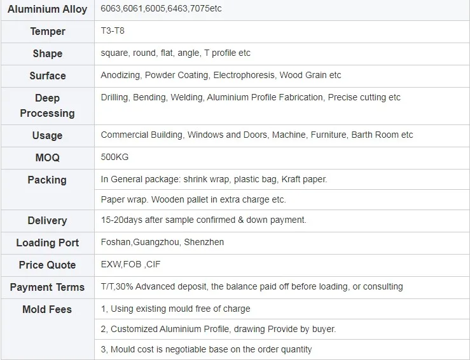The image size is (470, 360).
Task: Select the EXW, FOB, CIF price quote
Action: point(130,265)
